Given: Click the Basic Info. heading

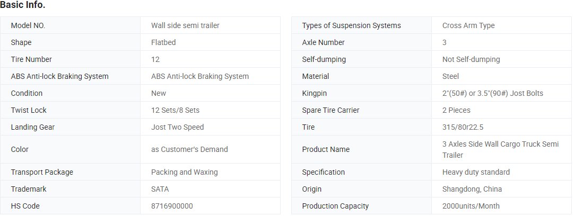Looking at the screenshot, I should click(23, 5).
